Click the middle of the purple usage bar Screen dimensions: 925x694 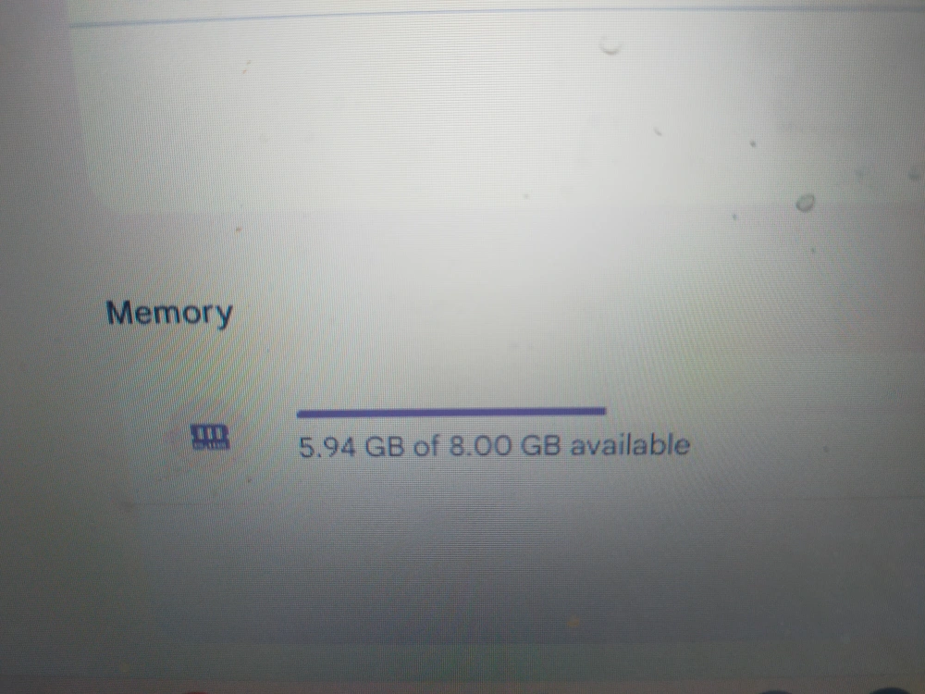click(x=451, y=412)
